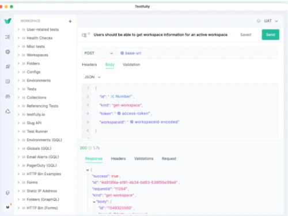The height and width of the screenshot is (216, 288).
Task: Click the workspaceid-encoded variable
Action: [x=154, y=122]
